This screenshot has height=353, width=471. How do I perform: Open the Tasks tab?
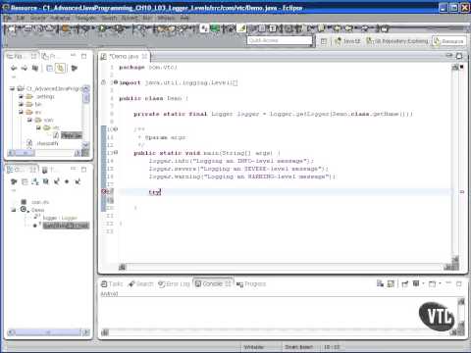pos(112,283)
